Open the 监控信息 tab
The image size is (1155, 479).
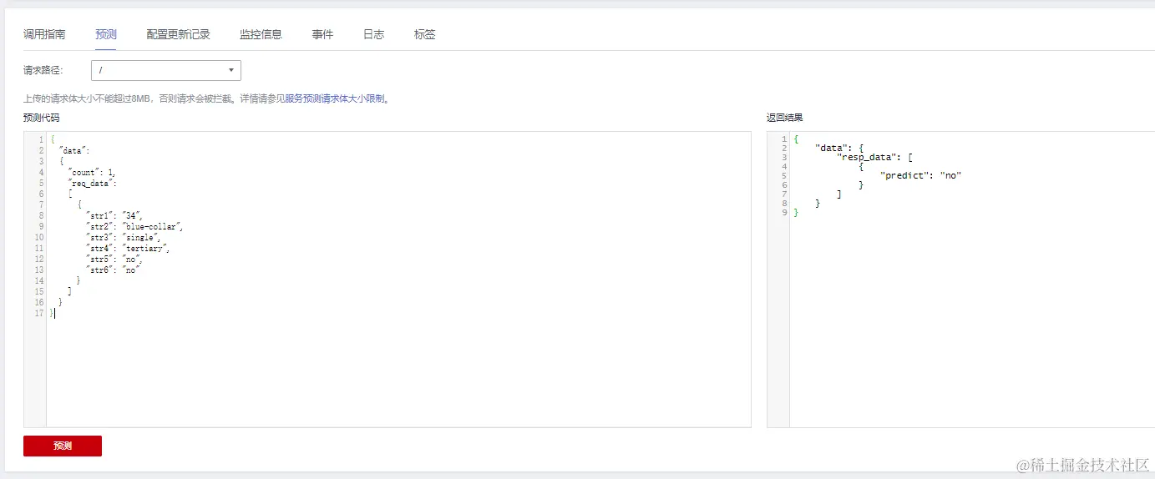point(261,34)
